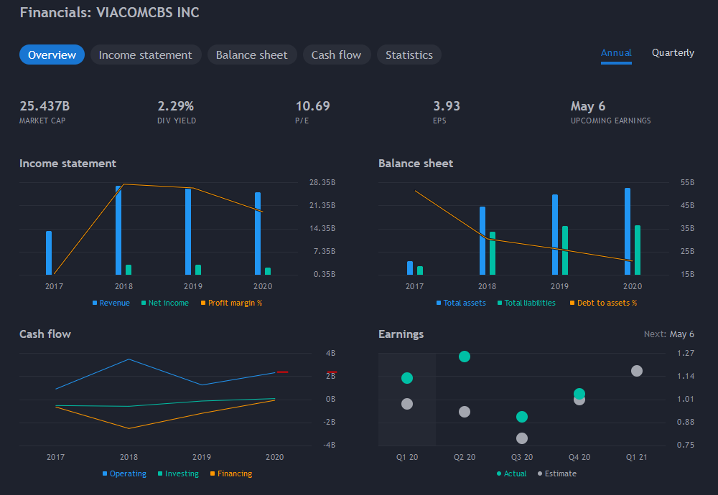Toggle the Operating cash flow legend
The image size is (718, 495).
[x=124, y=473]
